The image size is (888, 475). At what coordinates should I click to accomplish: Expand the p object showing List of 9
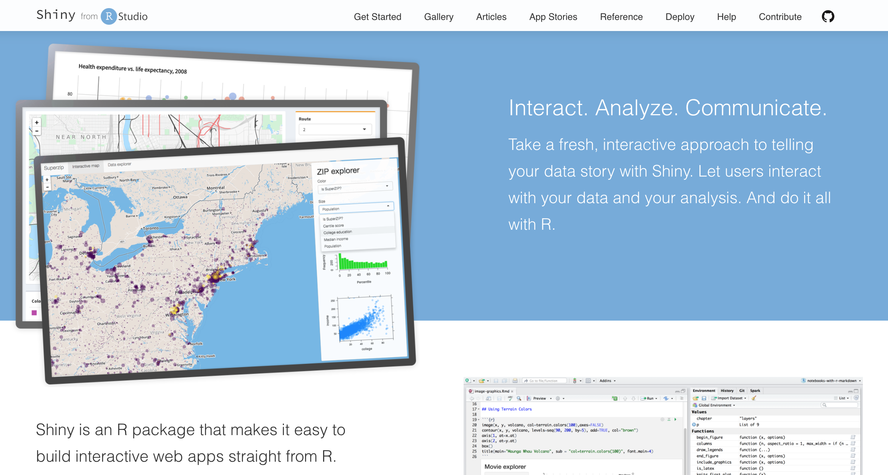click(x=694, y=424)
